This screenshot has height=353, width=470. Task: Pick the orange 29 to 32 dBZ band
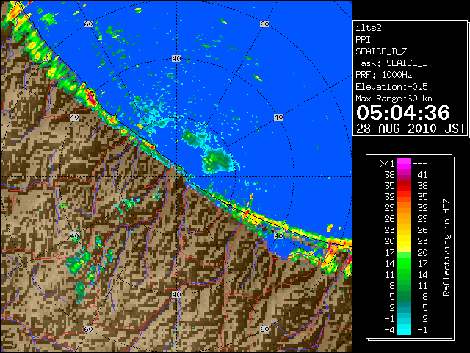(404, 207)
